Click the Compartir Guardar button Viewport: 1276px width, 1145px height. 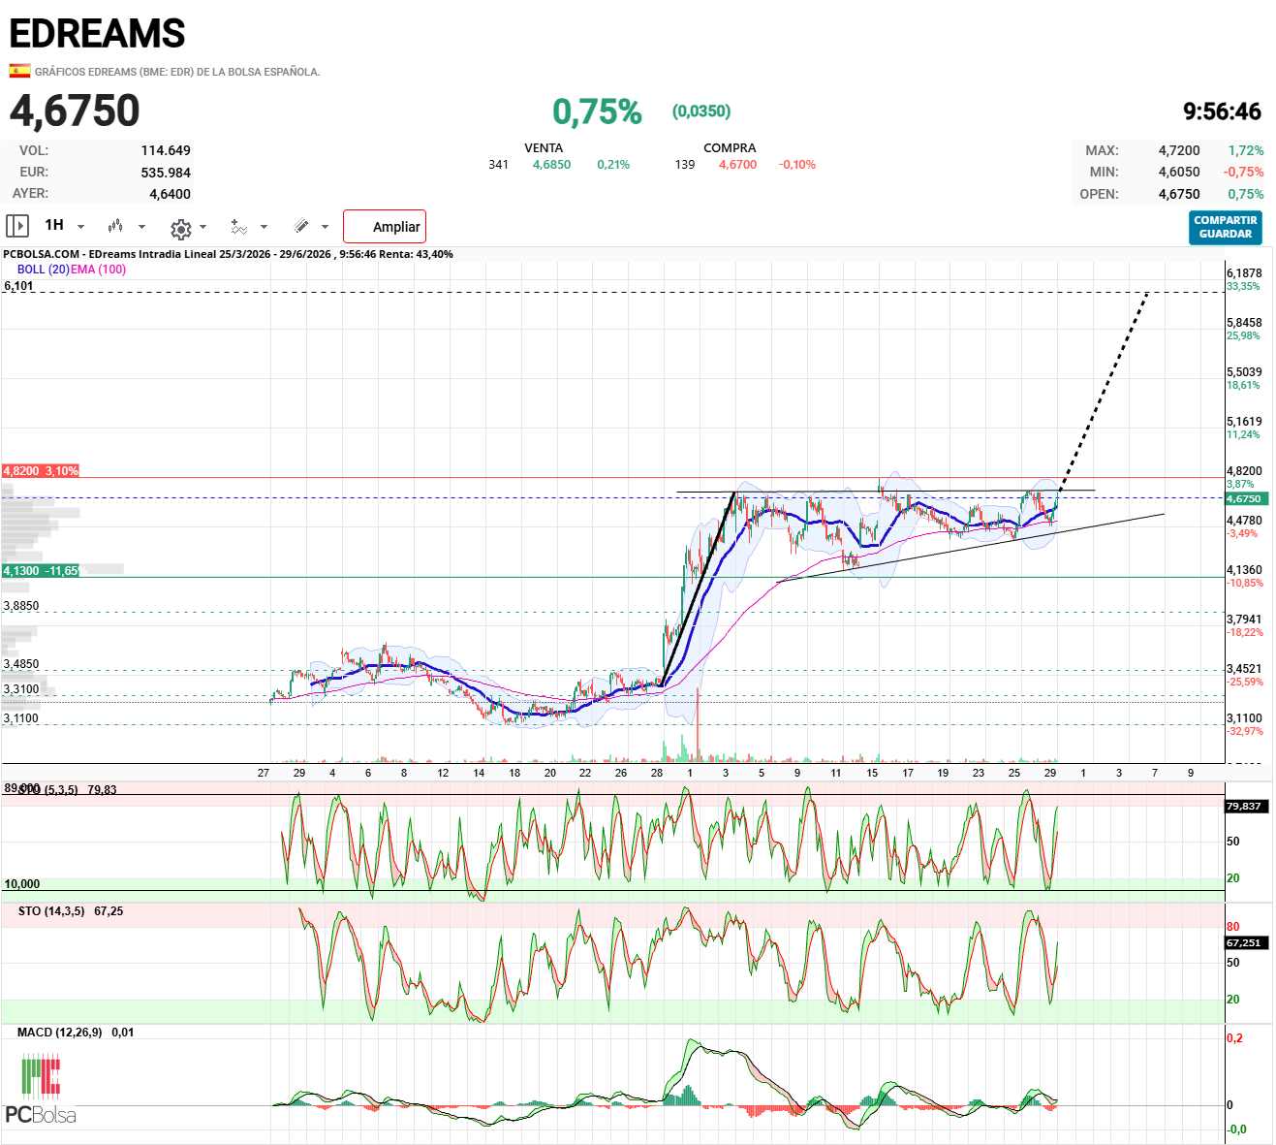coord(1226,227)
